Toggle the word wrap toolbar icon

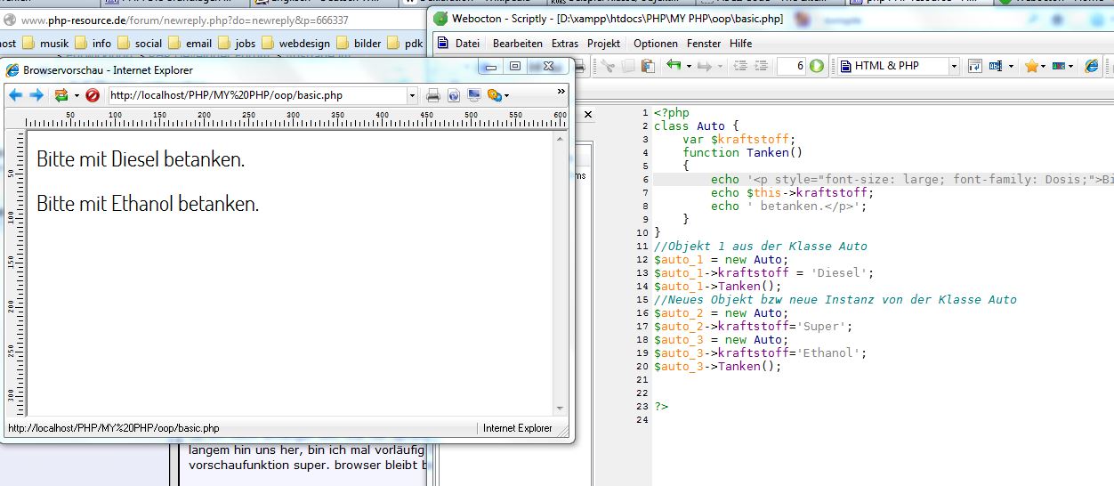(x=974, y=66)
